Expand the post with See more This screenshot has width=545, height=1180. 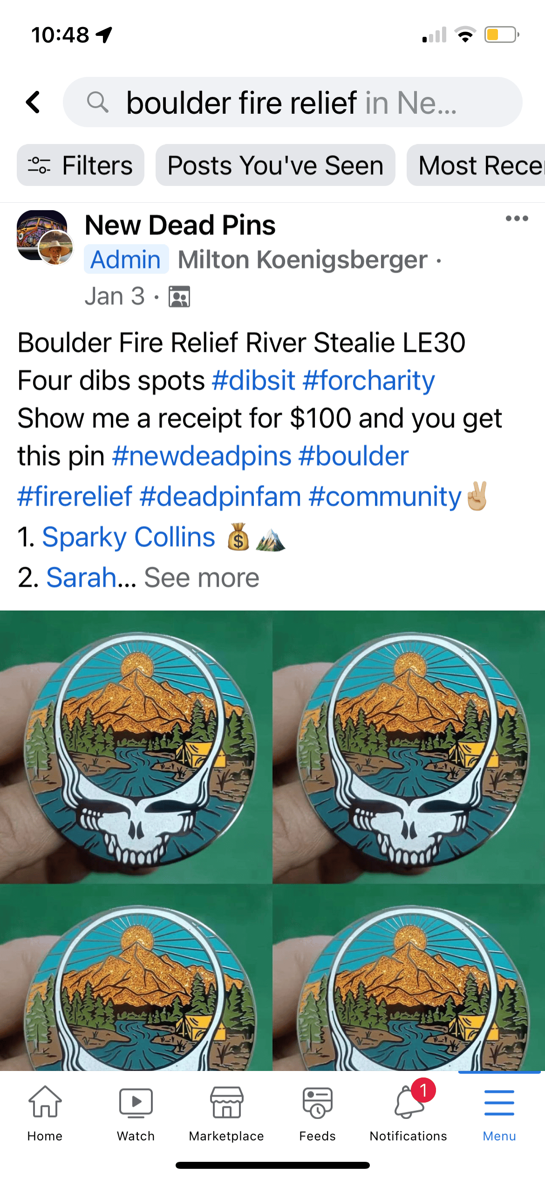click(202, 577)
